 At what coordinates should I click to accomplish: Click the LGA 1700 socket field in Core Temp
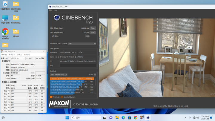point(28,67)
